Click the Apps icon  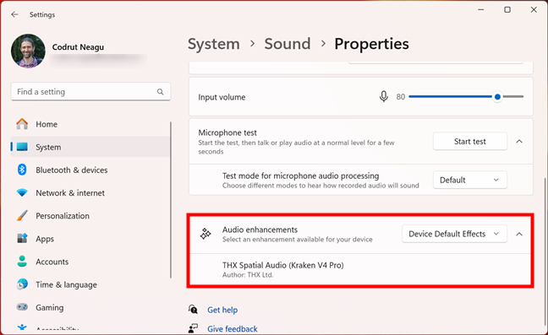coord(22,239)
